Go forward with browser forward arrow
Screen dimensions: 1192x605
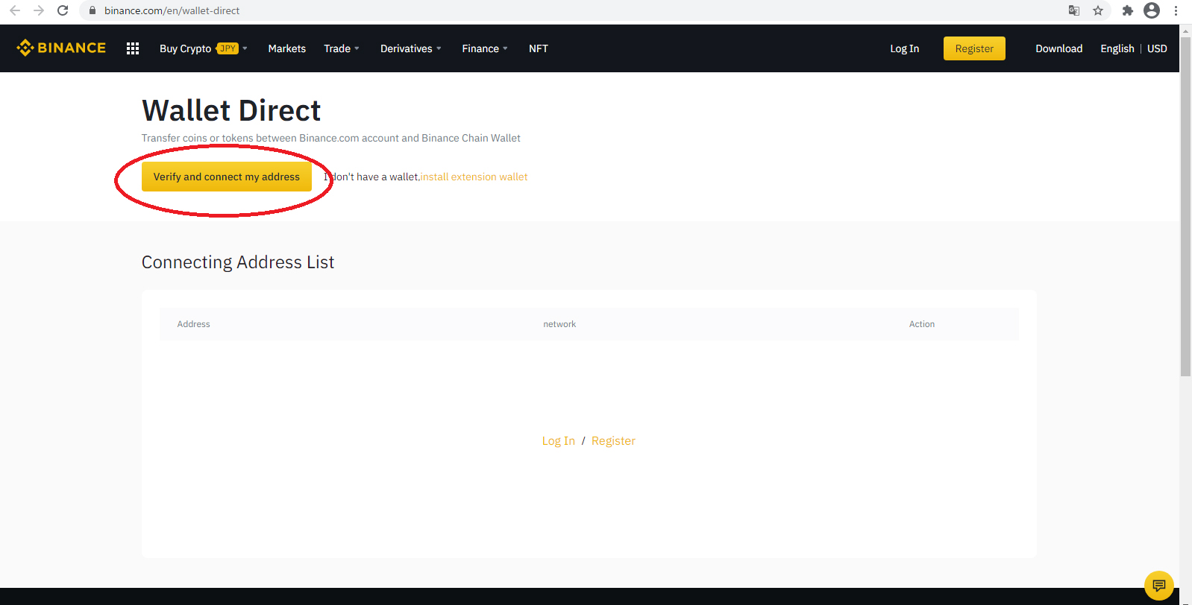[x=39, y=10]
